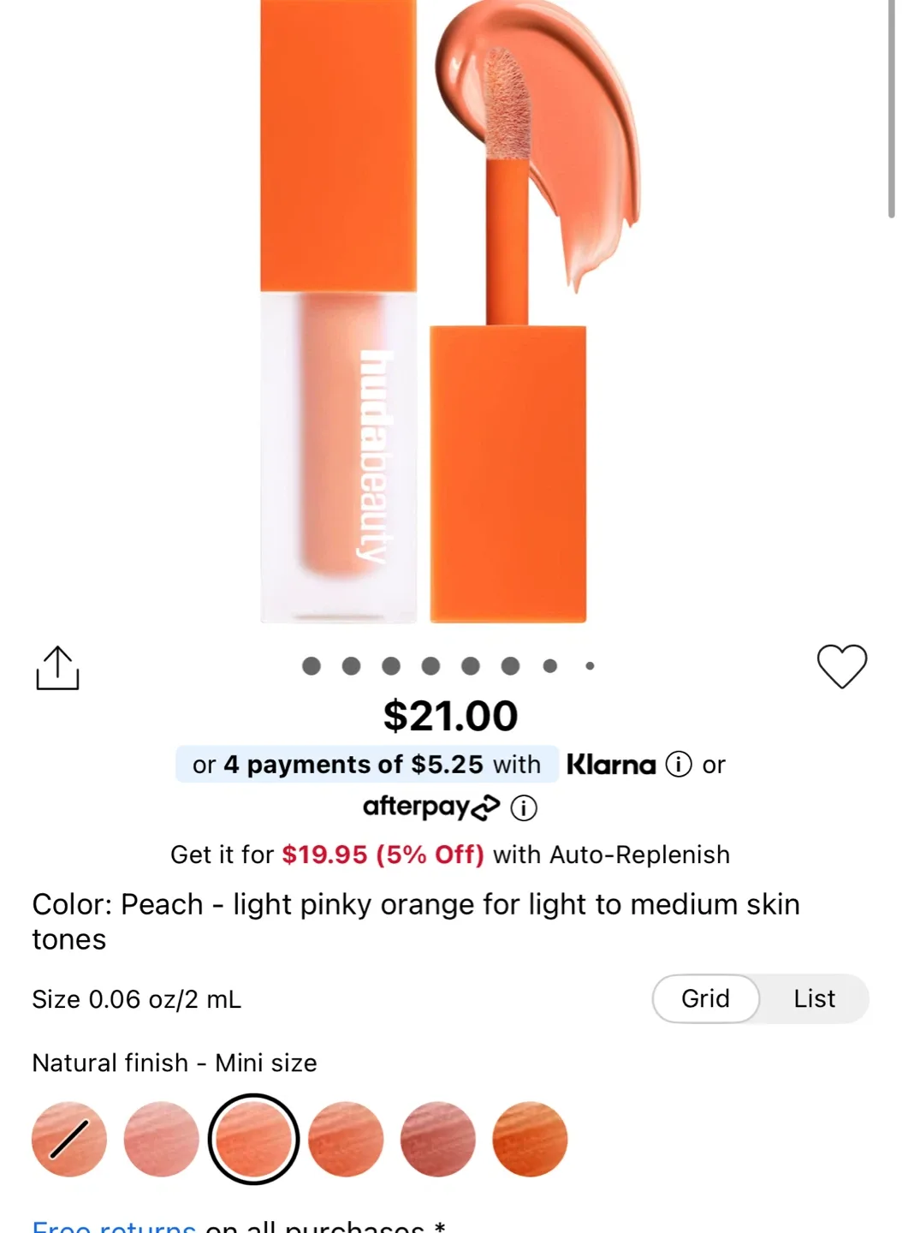Add product to favorites with heart icon
The image size is (902, 1233).
843,668
